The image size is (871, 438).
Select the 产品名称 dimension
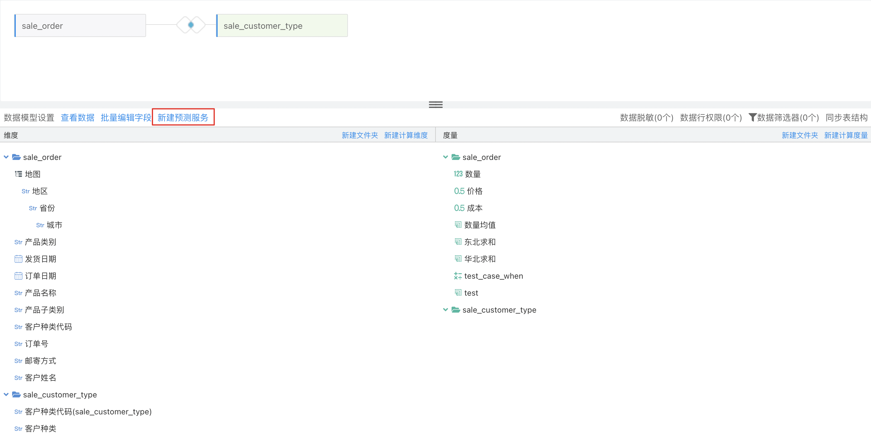[40, 293]
